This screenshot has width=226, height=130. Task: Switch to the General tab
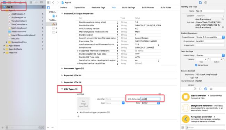64,8
